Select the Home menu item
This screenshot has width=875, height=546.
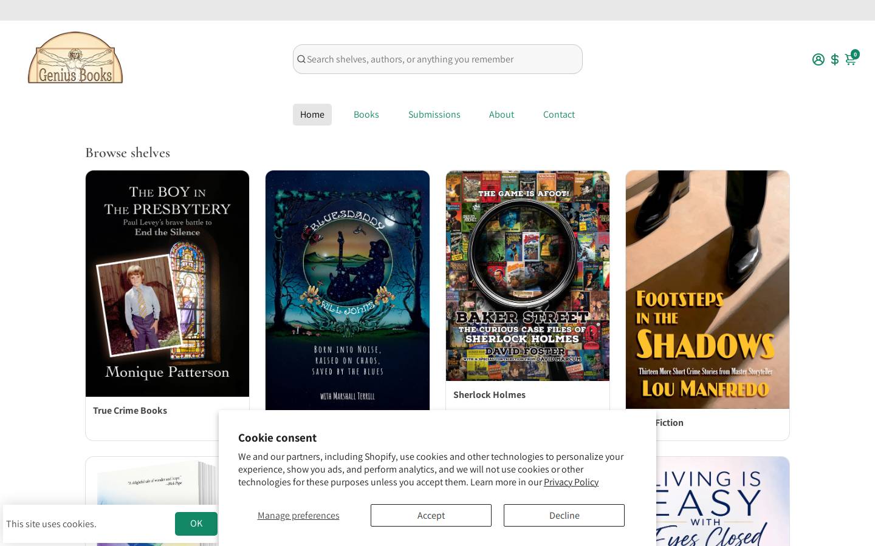[312, 115]
